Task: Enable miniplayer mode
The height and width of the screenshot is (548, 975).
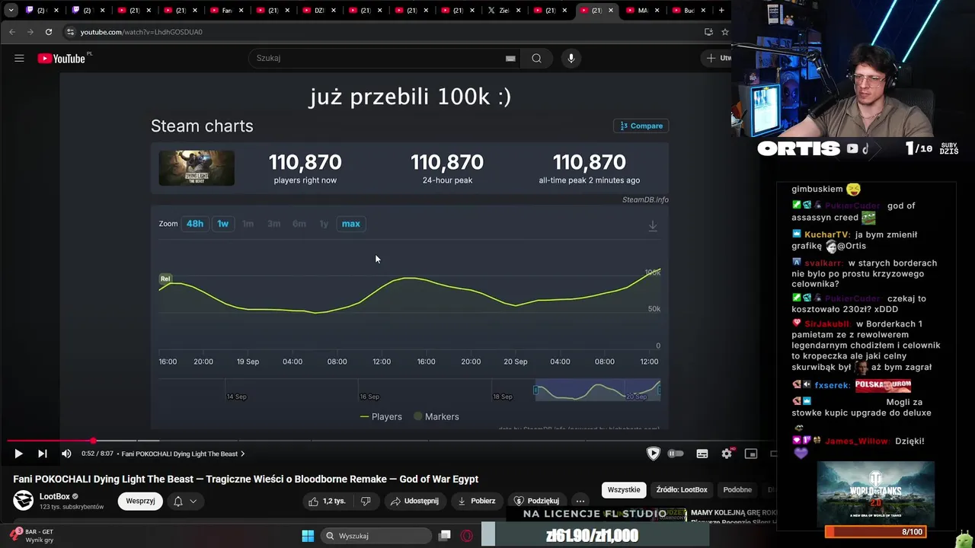Action: click(x=751, y=454)
